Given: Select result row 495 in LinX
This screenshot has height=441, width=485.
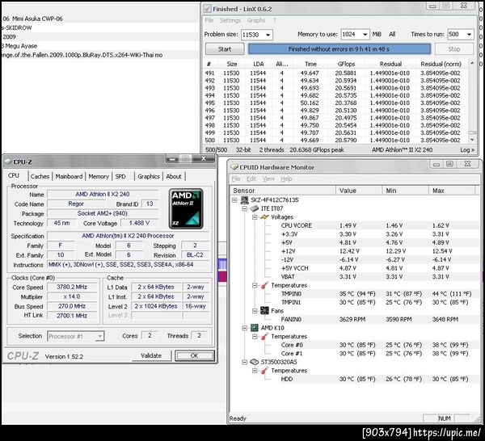Looking at the screenshot, I should (335, 103).
